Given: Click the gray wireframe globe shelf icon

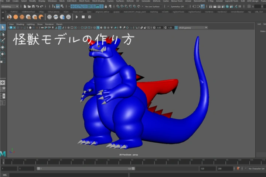Looking at the screenshot, I should (50, 17).
